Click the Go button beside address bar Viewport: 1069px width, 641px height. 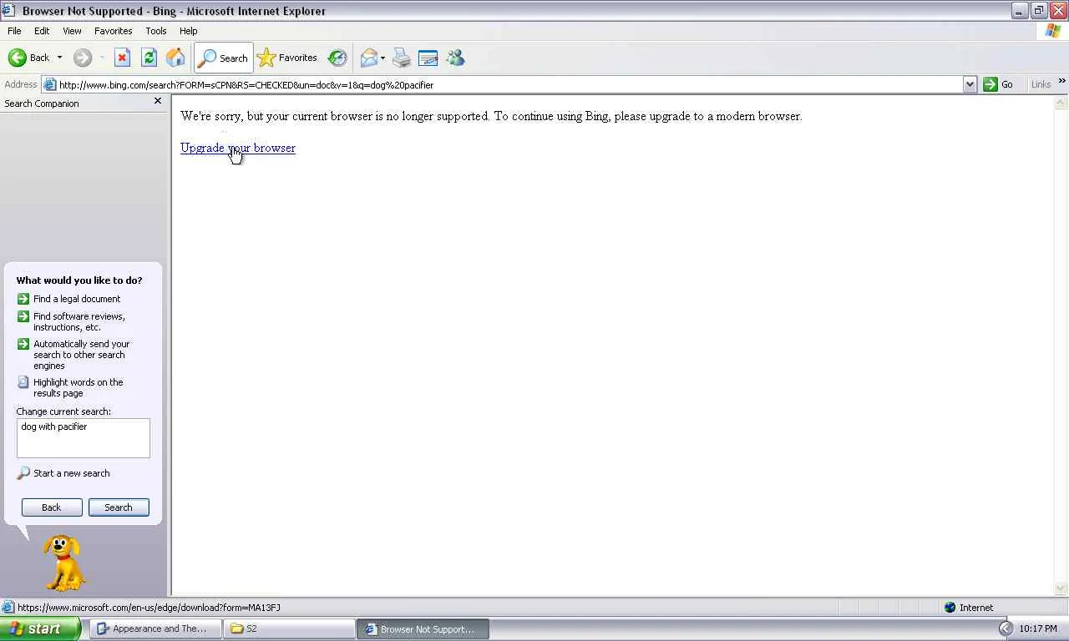999,84
